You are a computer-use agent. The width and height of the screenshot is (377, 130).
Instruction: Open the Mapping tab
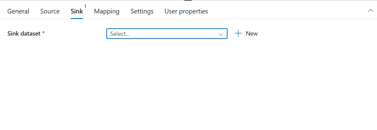[x=107, y=11]
